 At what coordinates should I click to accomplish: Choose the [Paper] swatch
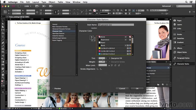pyautogui.click(x=114, y=43)
